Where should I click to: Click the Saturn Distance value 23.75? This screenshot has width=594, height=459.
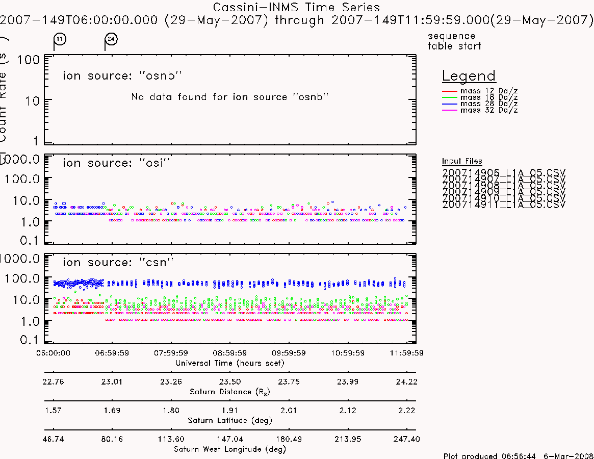[x=289, y=381]
